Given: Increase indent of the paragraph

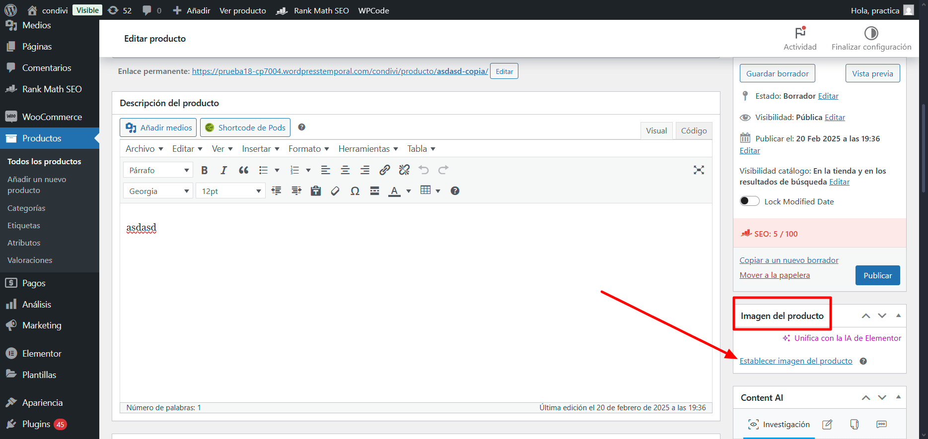Looking at the screenshot, I should point(296,191).
